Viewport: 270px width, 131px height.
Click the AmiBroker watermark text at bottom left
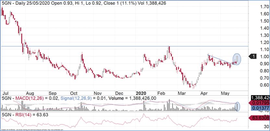(26, 129)
